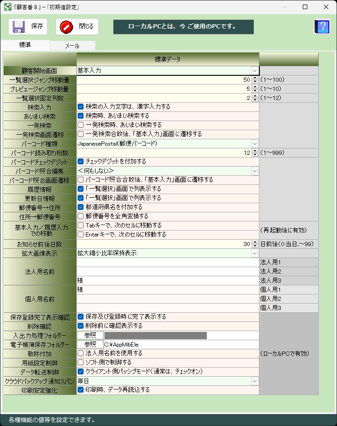Open help via the blue question mark icon
337x426 pixels.
pyautogui.click(x=322, y=26)
